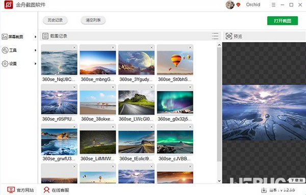Open the 在线客服 online support link
Viewport: 306px width, 195px height.
click(x=60, y=190)
